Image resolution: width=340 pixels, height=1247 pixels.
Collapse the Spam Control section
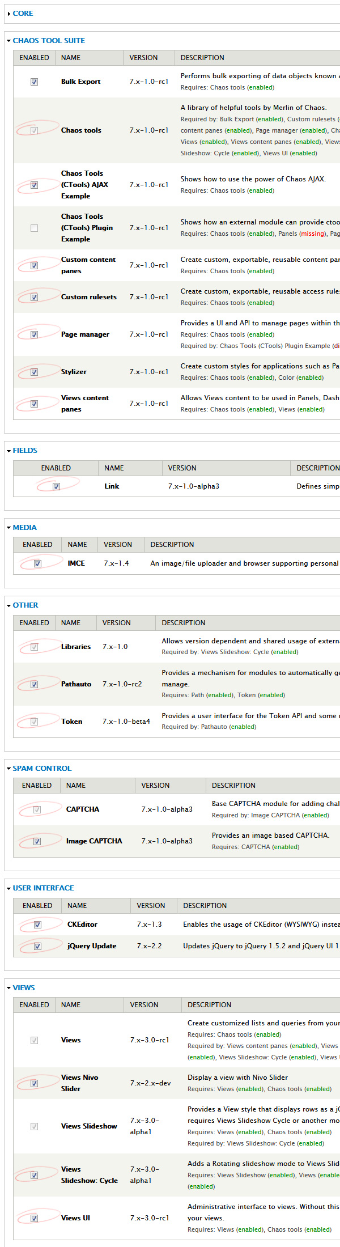point(42,768)
